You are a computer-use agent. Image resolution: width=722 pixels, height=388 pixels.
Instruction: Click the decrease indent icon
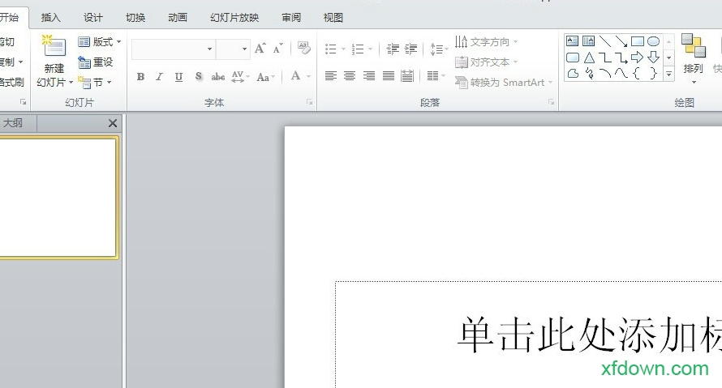(393, 49)
